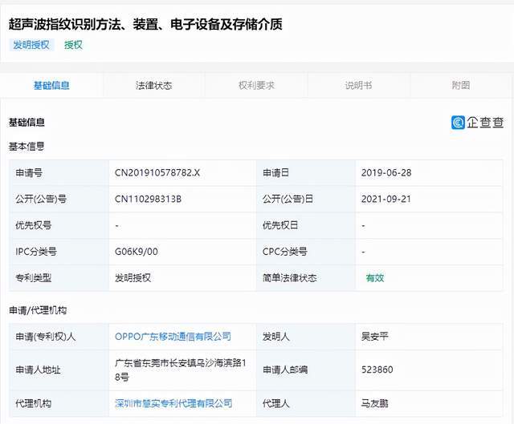Click the 申请(专利权)人 label cell
Image resolution: width=514 pixels, height=424 pixels.
(59, 337)
